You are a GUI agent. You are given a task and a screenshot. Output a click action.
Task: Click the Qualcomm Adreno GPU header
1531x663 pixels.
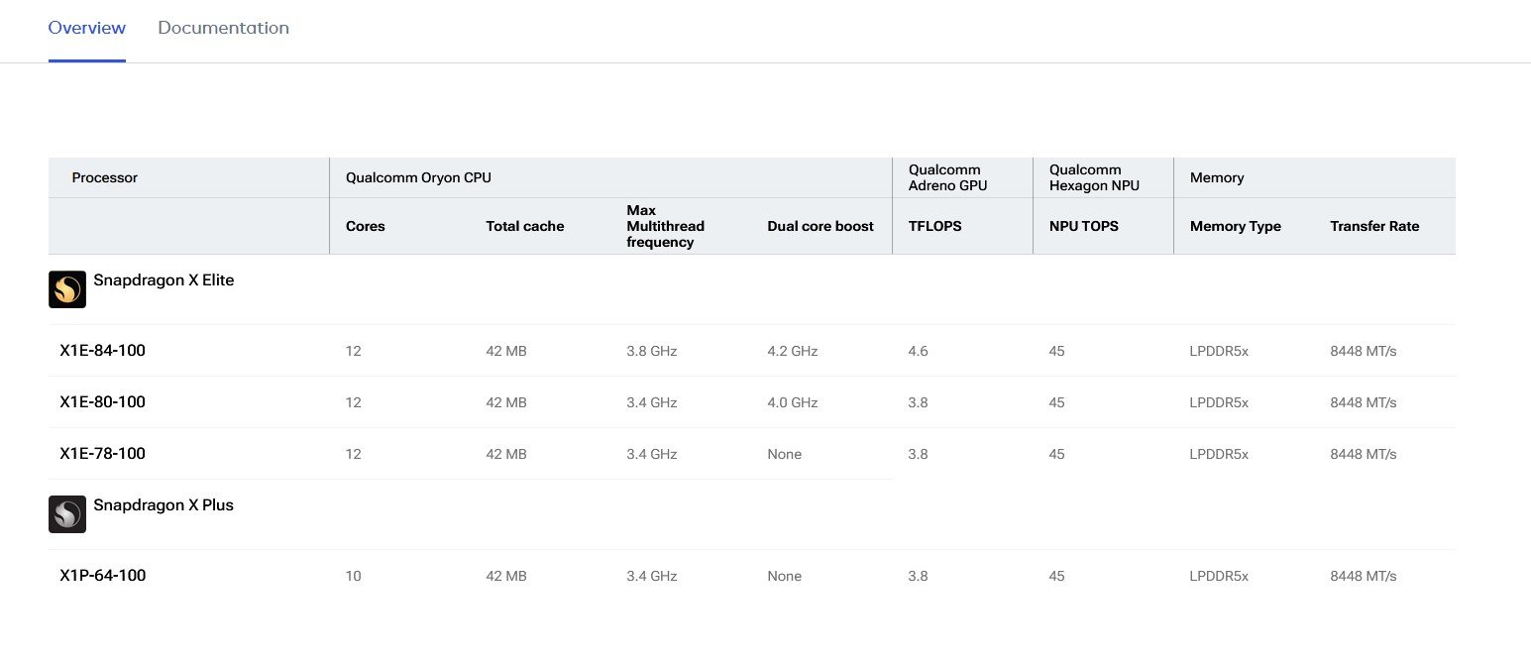click(x=948, y=177)
